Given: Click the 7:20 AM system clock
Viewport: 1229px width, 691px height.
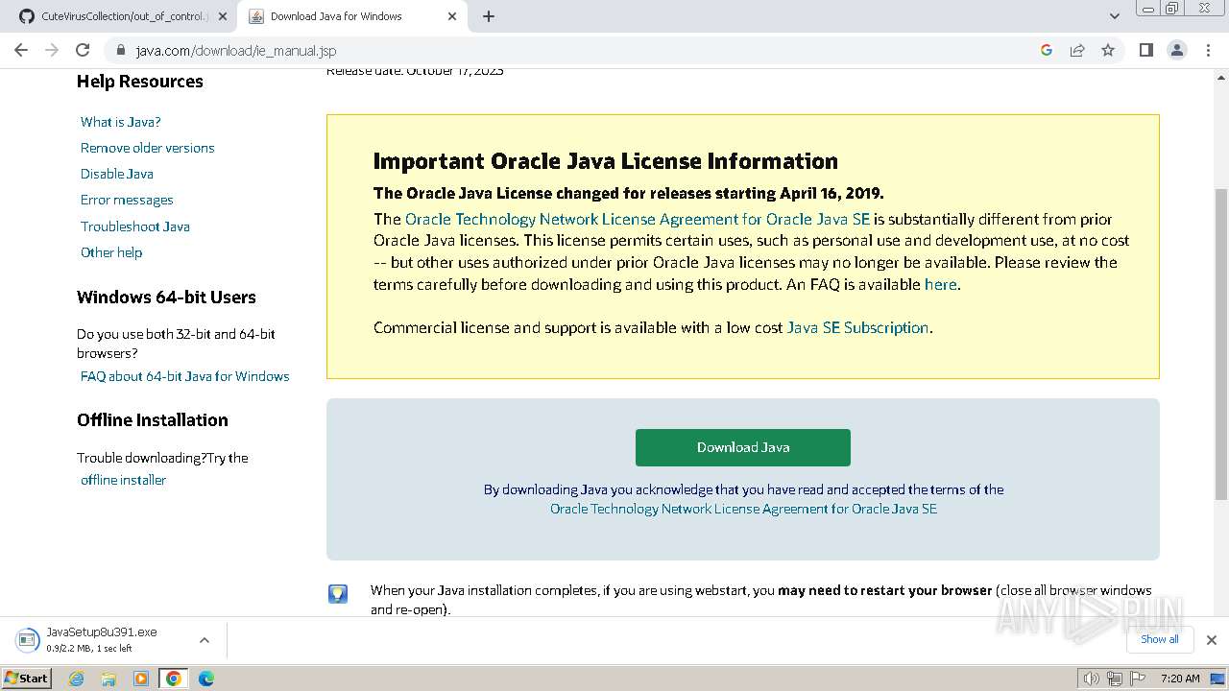Looking at the screenshot, I should (1180, 679).
